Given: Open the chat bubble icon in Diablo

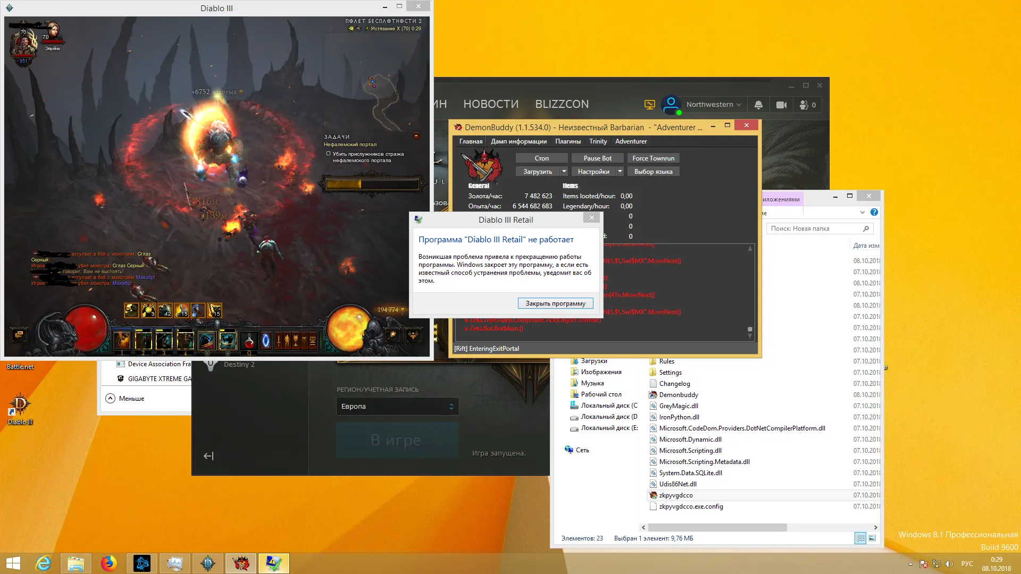Looking at the screenshot, I should [19, 335].
